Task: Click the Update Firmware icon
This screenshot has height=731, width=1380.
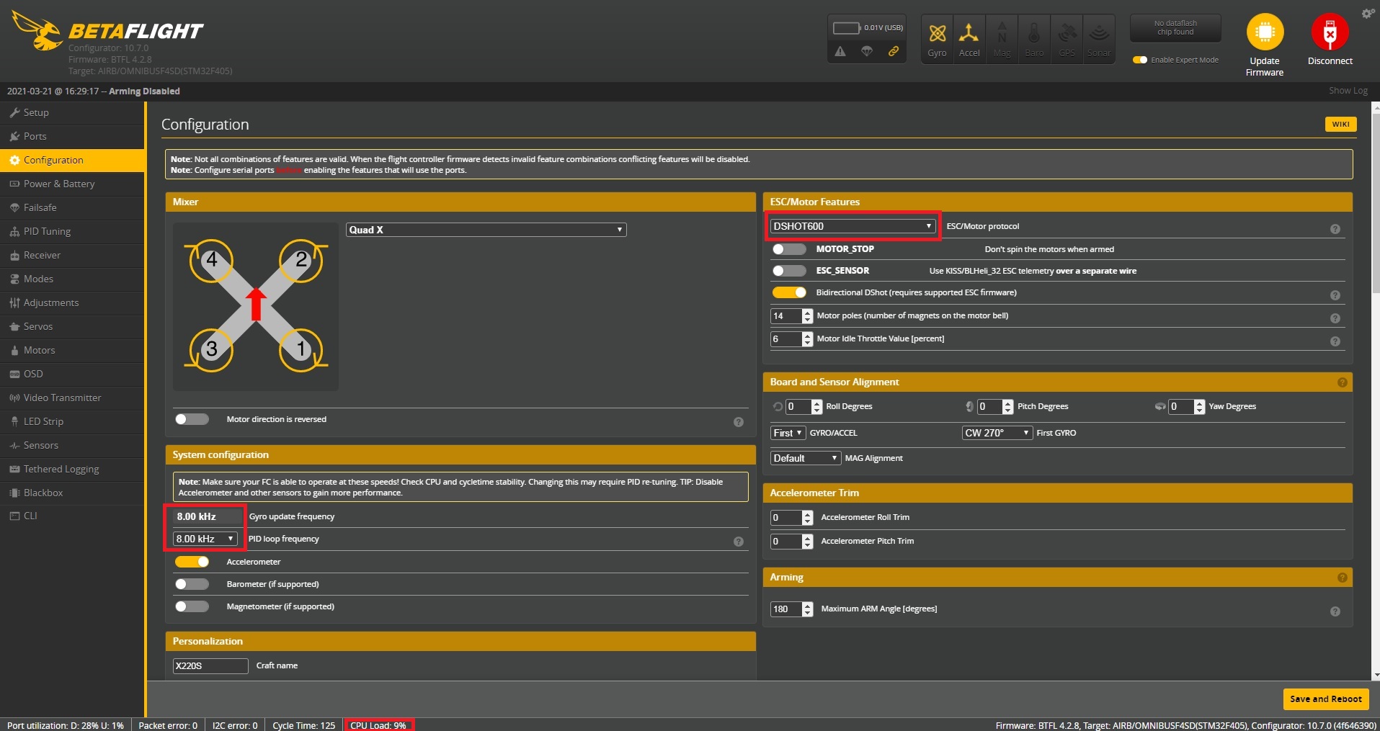Action: 1265,32
